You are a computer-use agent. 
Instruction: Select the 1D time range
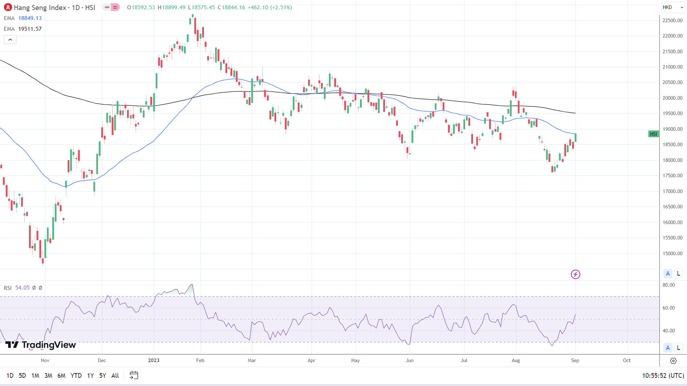(10, 376)
